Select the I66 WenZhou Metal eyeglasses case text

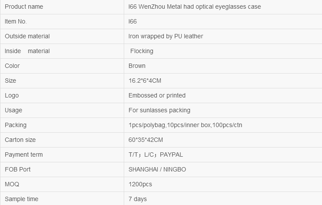click(x=194, y=7)
